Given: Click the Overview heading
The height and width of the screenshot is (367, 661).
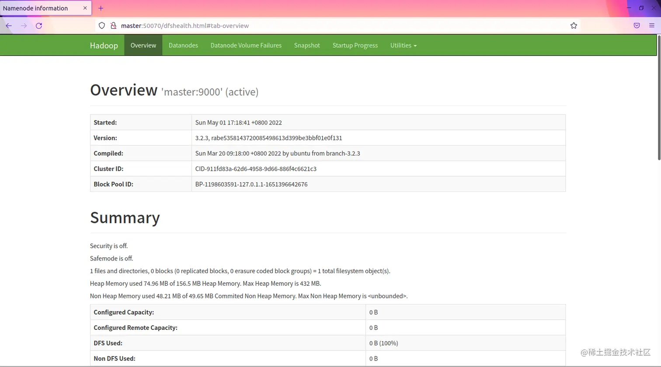Looking at the screenshot, I should click(x=124, y=90).
